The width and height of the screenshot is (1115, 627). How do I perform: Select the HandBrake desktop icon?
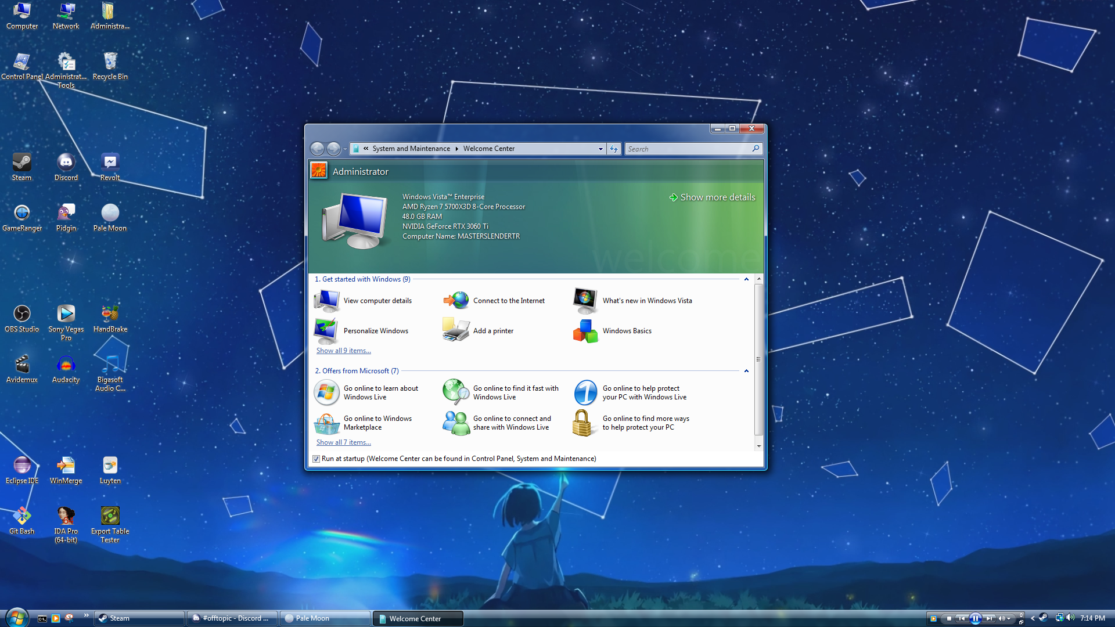coord(110,319)
